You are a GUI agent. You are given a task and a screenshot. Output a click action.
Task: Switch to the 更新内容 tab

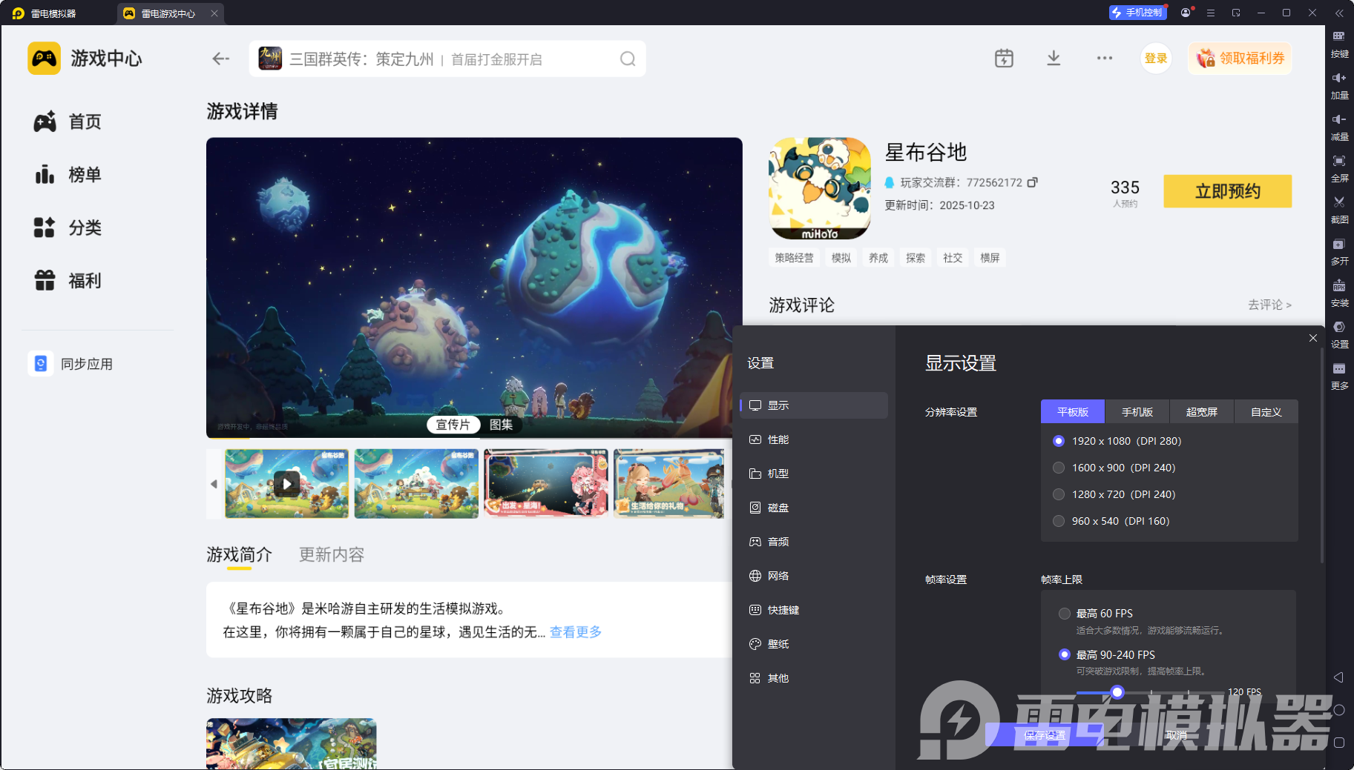(332, 554)
